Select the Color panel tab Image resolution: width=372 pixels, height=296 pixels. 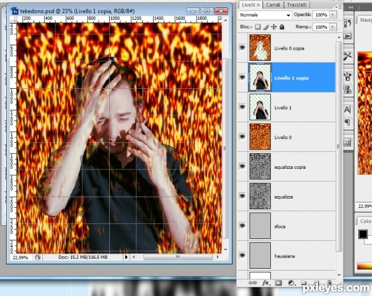click(x=366, y=222)
